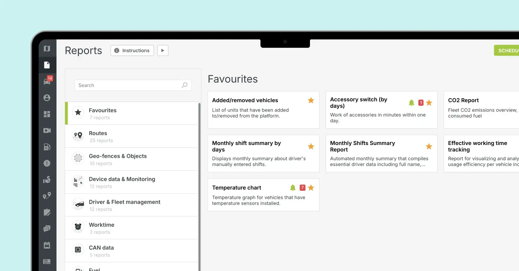Click the search magnifier icon

click(x=185, y=85)
